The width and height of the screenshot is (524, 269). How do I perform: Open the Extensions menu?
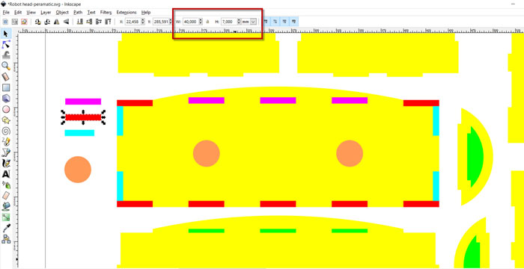click(127, 13)
